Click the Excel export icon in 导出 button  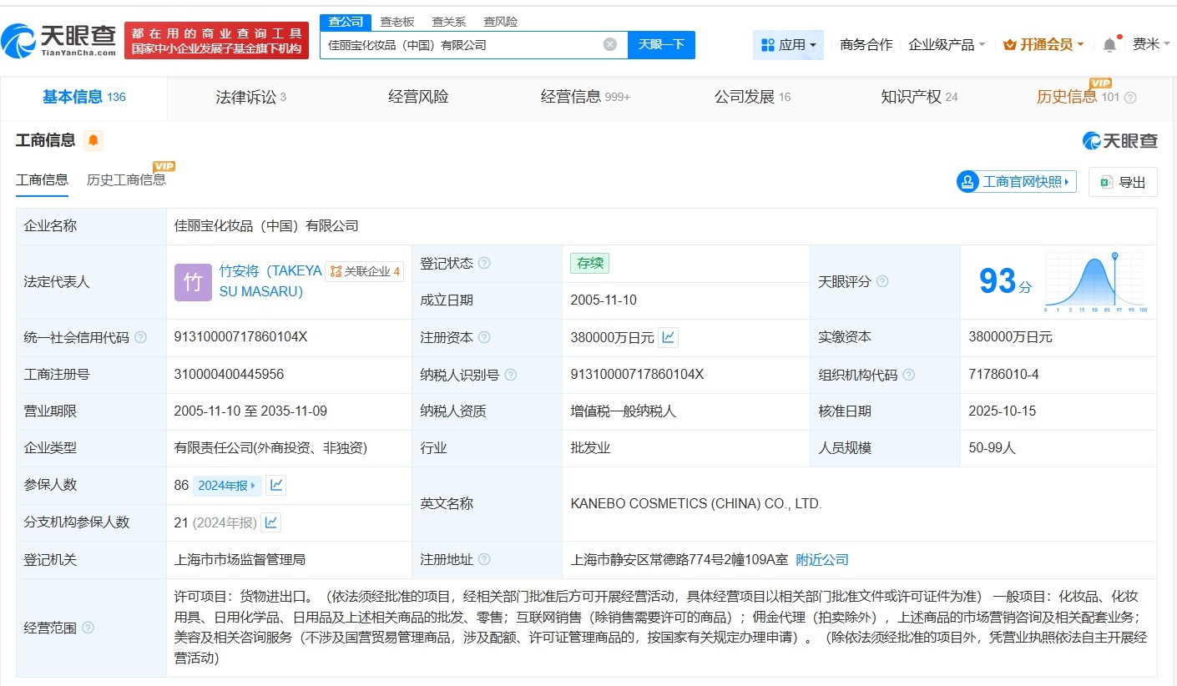click(1108, 181)
